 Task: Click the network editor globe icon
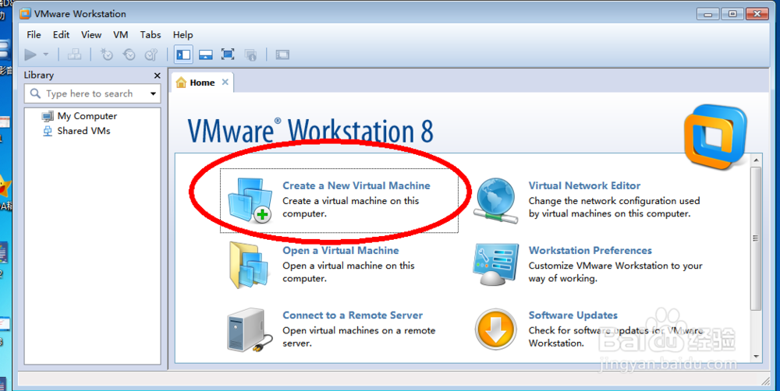point(496,200)
